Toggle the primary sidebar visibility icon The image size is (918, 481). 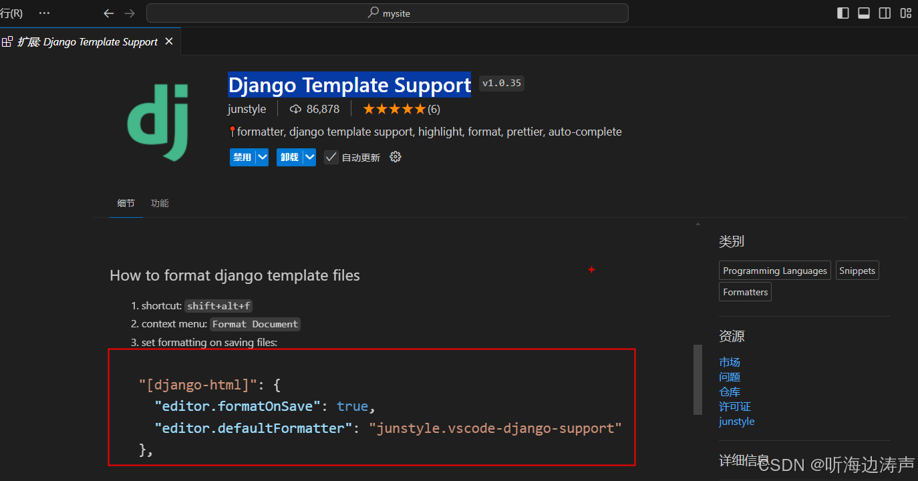pos(843,13)
